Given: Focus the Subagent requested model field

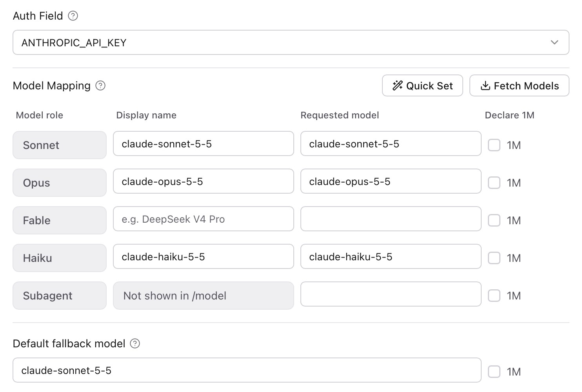Looking at the screenshot, I should (391, 294).
